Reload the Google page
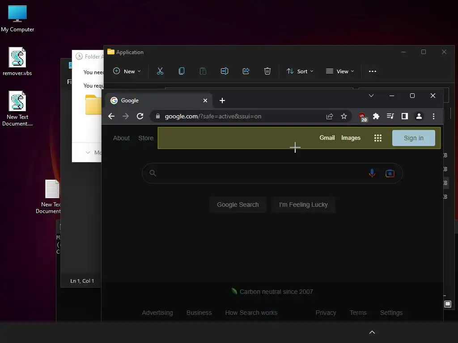 (x=140, y=117)
